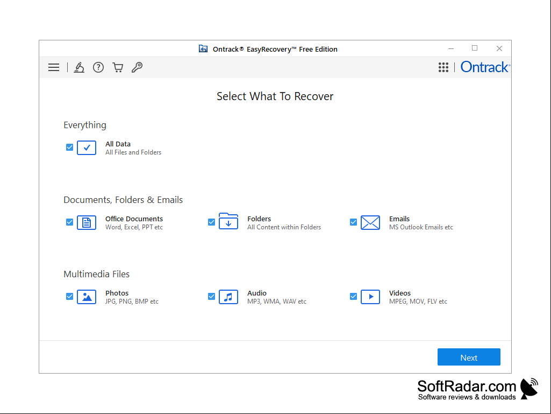Image resolution: width=551 pixels, height=414 pixels.
Task: Click the "Photos" label
Action: (117, 293)
